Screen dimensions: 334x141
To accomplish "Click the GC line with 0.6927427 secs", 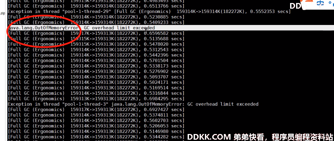I will pos(96,109).
